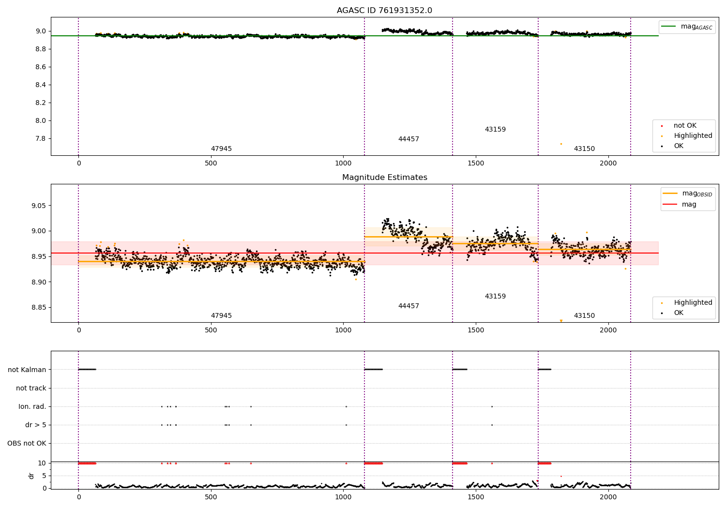Click the "not Kalman" row label
Image resolution: width=726 pixels, height=508 pixels.
pos(27,370)
